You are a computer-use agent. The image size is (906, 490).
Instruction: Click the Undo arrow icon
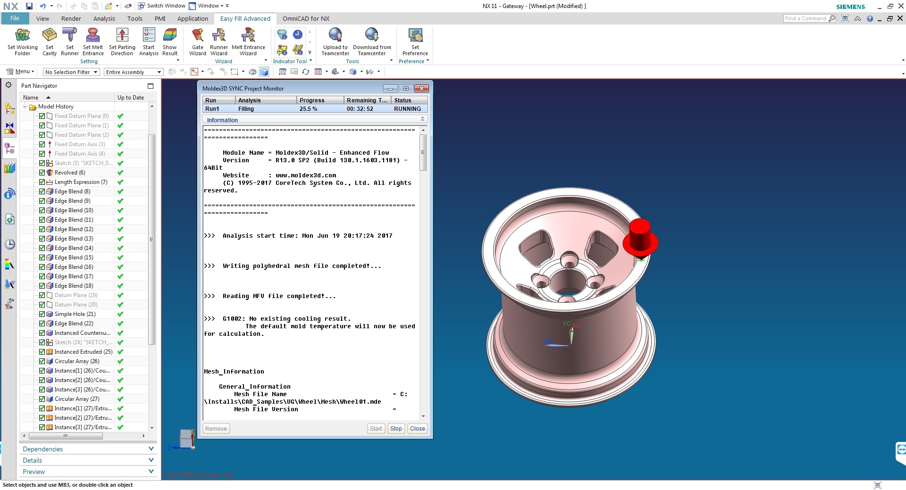(43, 6)
